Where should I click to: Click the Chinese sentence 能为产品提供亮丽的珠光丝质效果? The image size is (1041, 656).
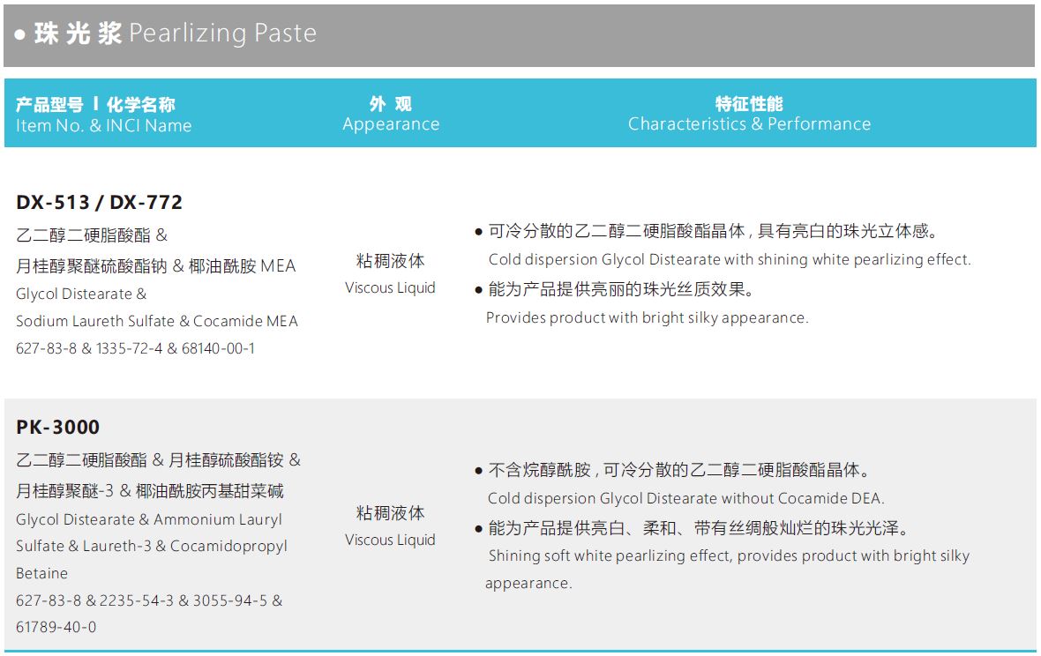pyautogui.click(x=621, y=289)
